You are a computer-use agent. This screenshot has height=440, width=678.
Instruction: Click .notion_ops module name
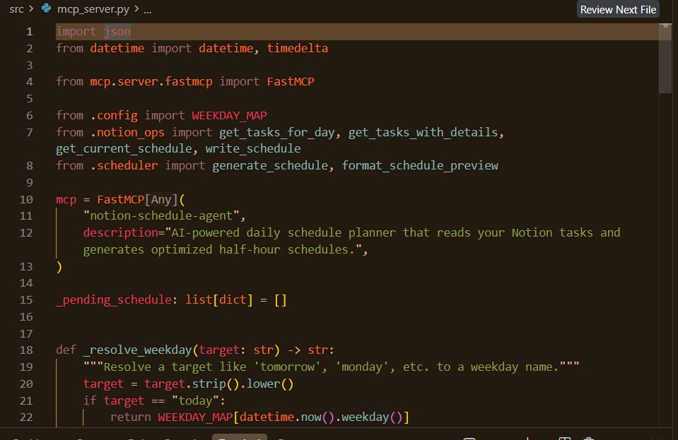[x=127, y=133]
